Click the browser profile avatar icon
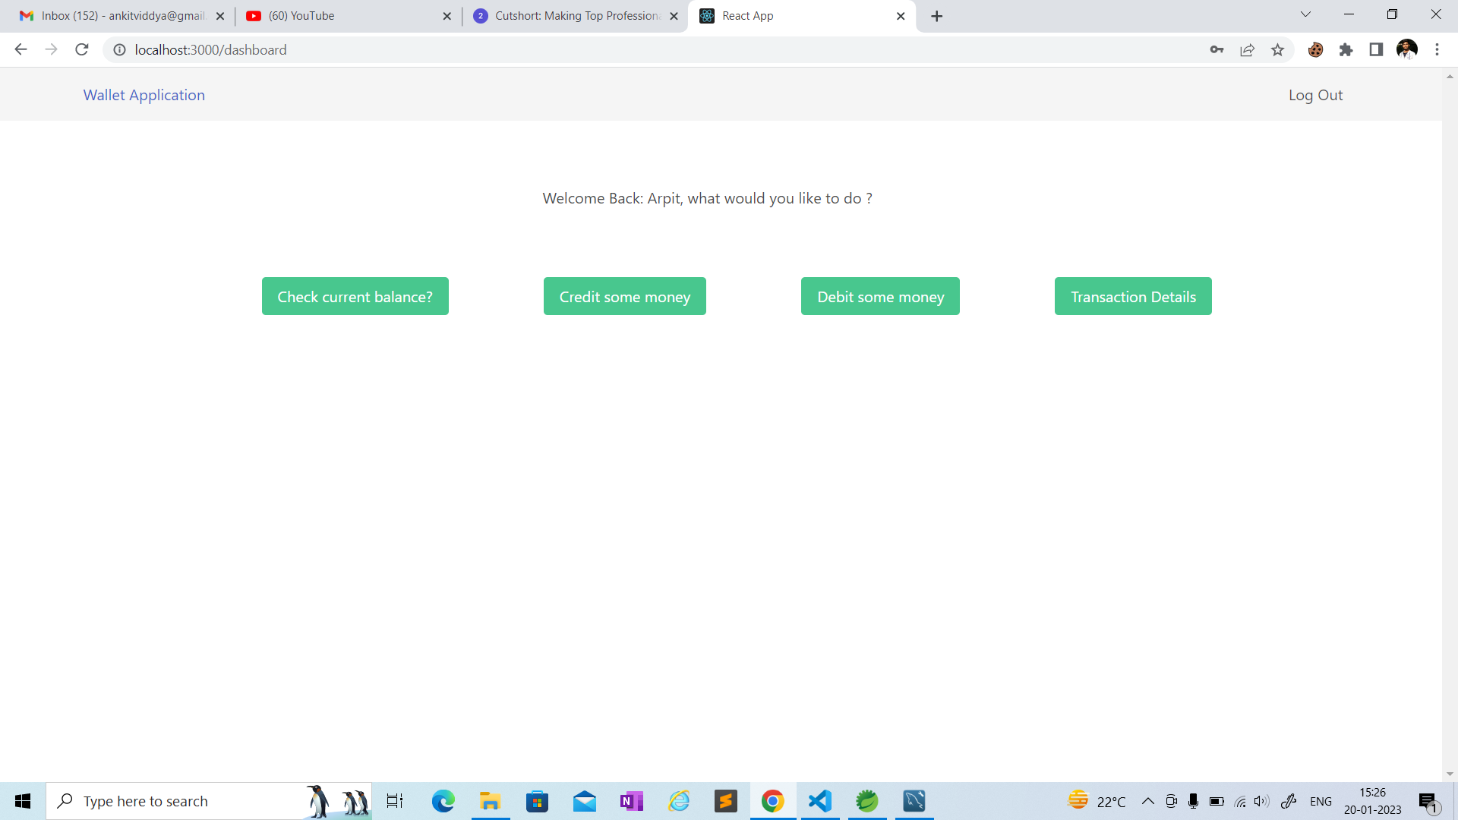Image resolution: width=1458 pixels, height=820 pixels. tap(1407, 49)
